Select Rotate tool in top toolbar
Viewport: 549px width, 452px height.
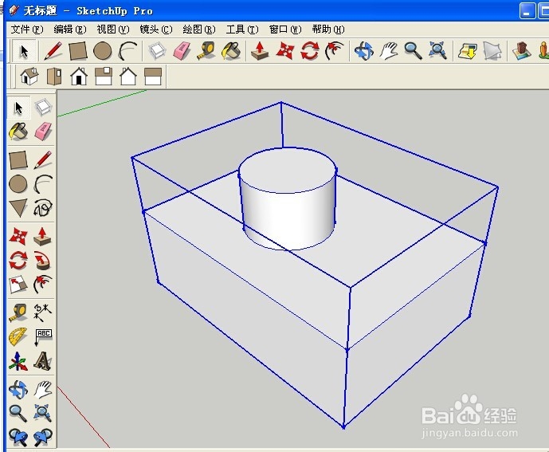(x=309, y=51)
